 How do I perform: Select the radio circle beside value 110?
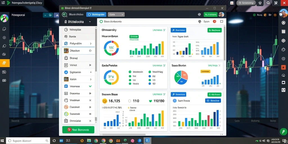129,101
